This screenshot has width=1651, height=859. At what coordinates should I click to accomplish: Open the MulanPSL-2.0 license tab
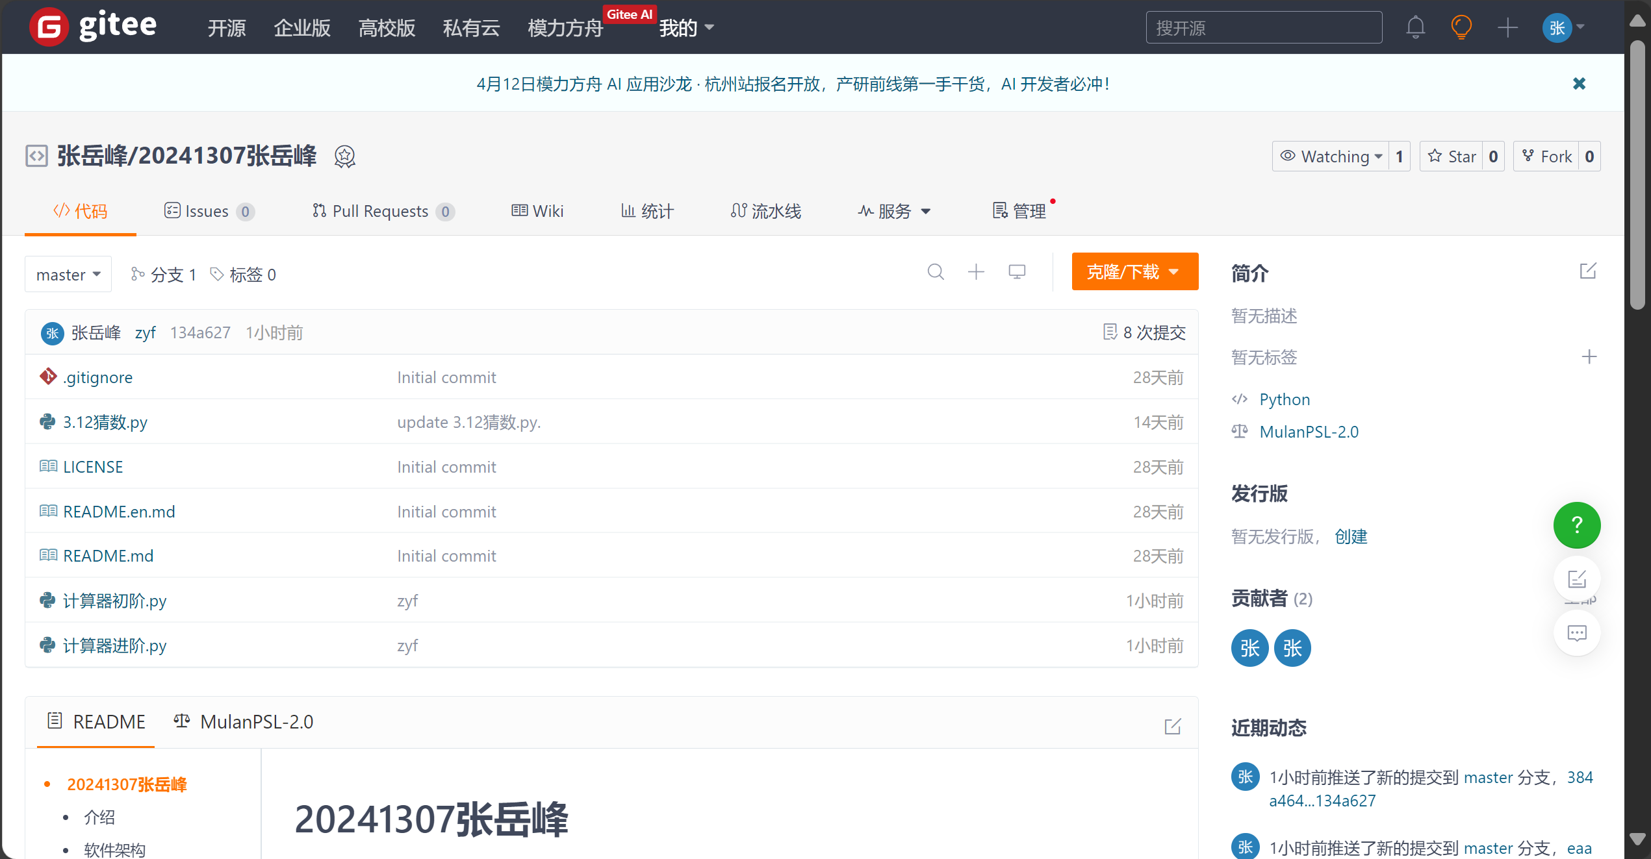click(244, 722)
